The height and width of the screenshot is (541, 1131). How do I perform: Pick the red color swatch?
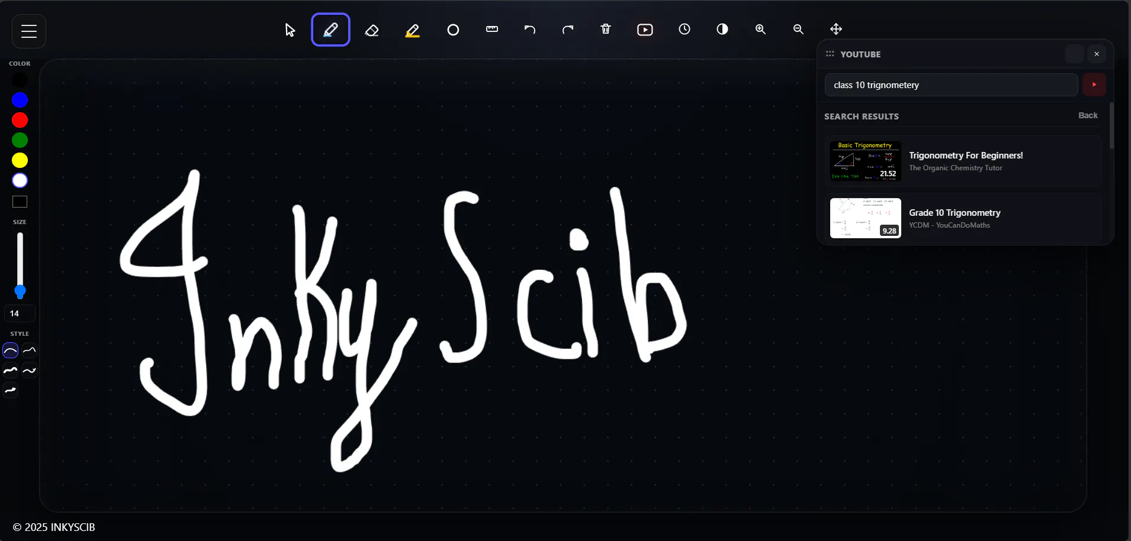click(20, 120)
